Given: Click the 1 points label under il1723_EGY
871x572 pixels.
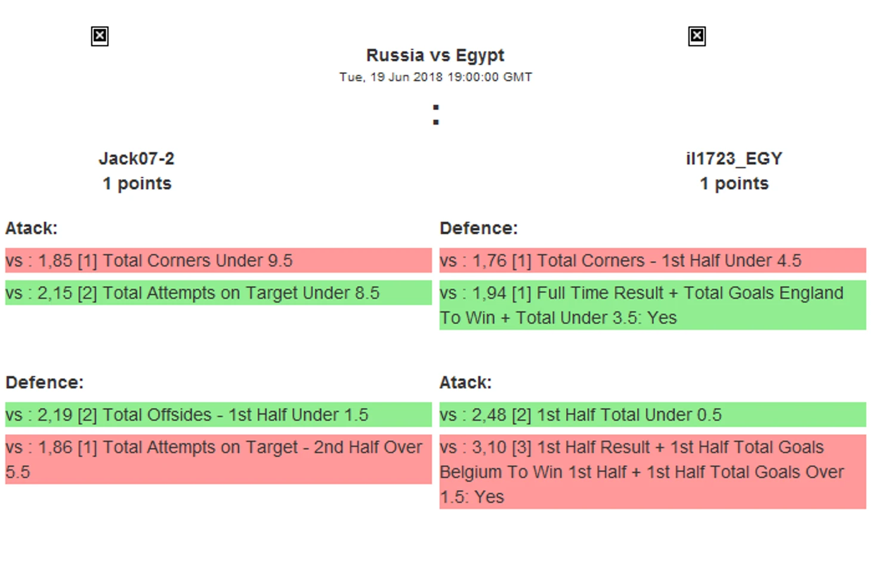Looking at the screenshot, I should click(x=734, y=184).
